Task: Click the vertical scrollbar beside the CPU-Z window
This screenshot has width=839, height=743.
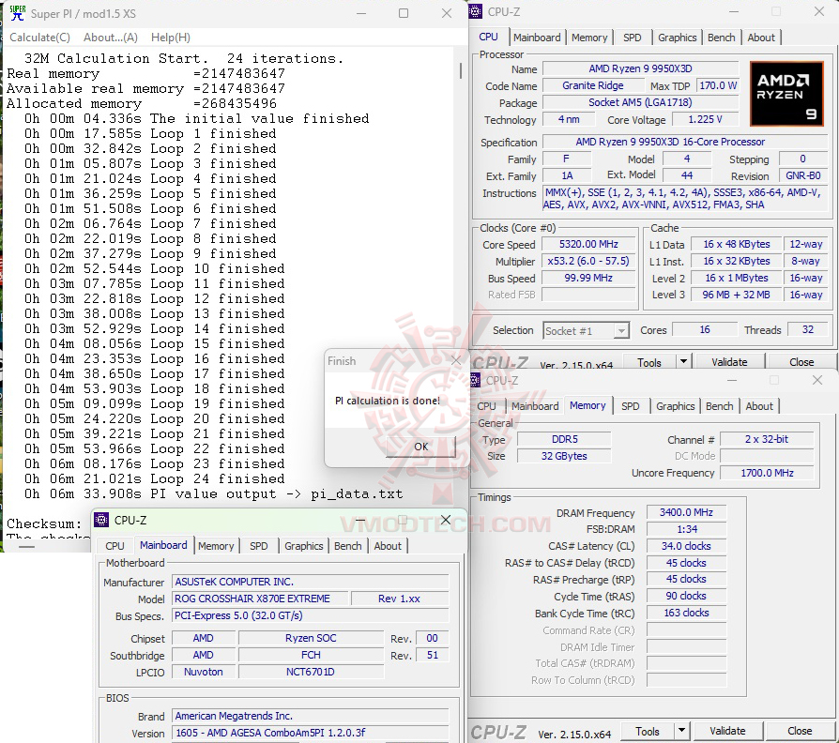Action: (462, 70)
